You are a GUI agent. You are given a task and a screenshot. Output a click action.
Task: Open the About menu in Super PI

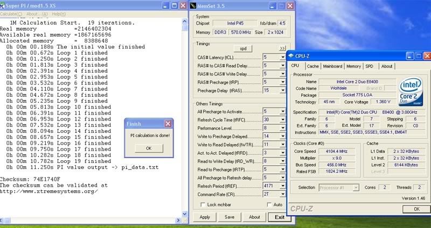[37, 14]
